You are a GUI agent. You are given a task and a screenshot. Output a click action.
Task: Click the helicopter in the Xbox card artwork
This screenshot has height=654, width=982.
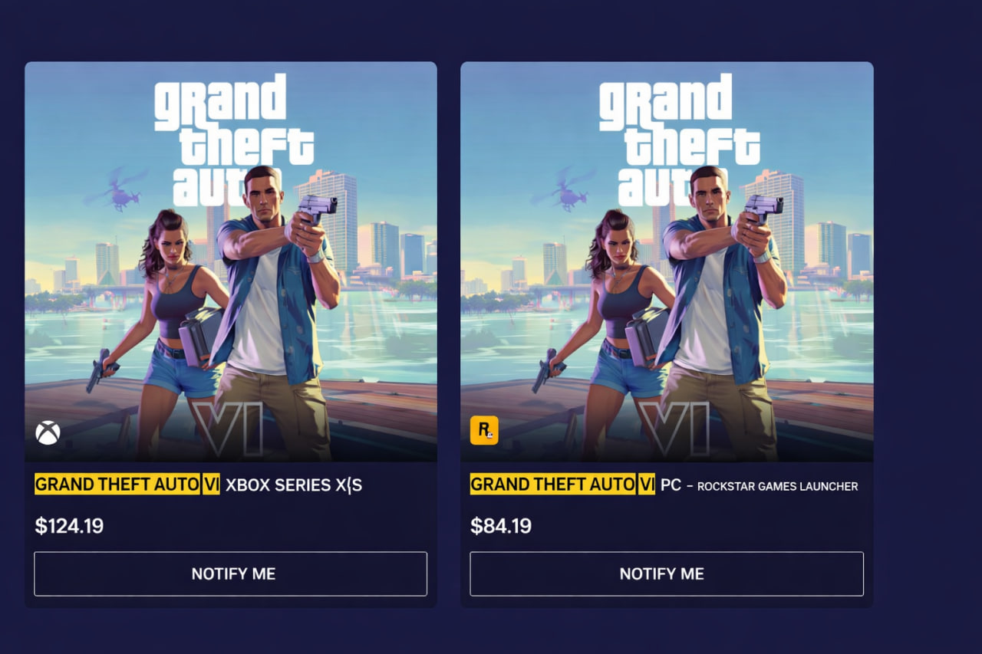pyautogui.click(x=117, y=189)
